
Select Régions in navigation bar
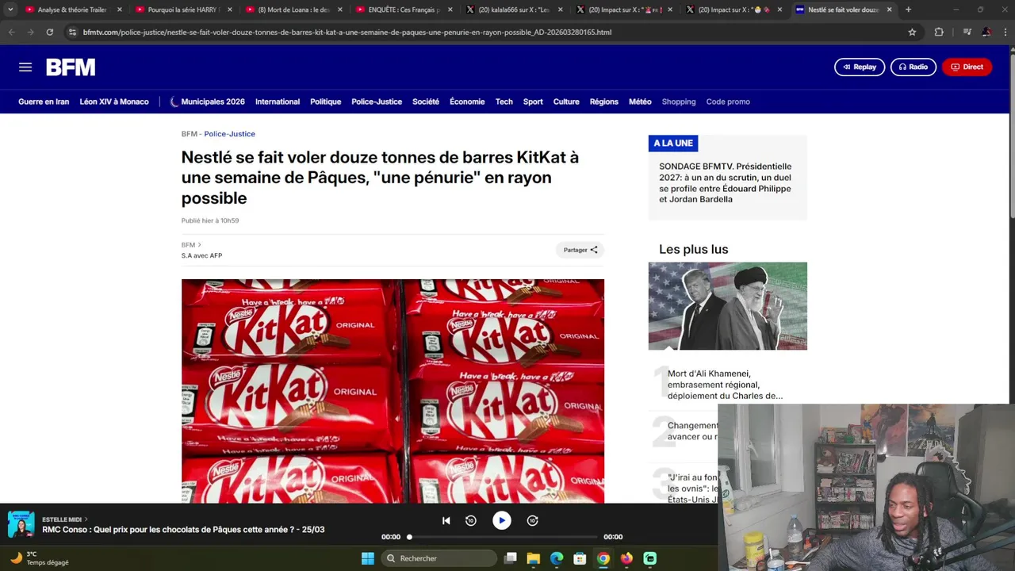[x=604, y=102]
